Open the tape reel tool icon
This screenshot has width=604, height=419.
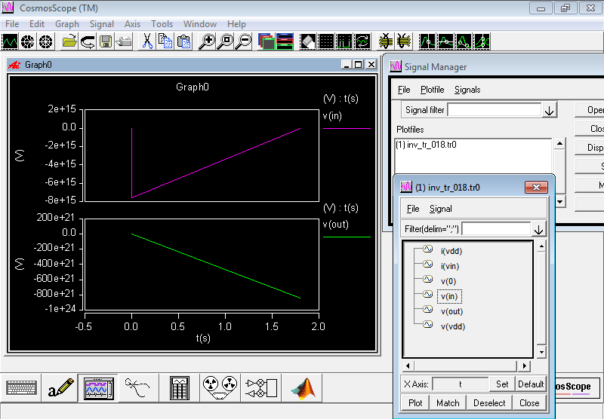[x=220, y=387]
